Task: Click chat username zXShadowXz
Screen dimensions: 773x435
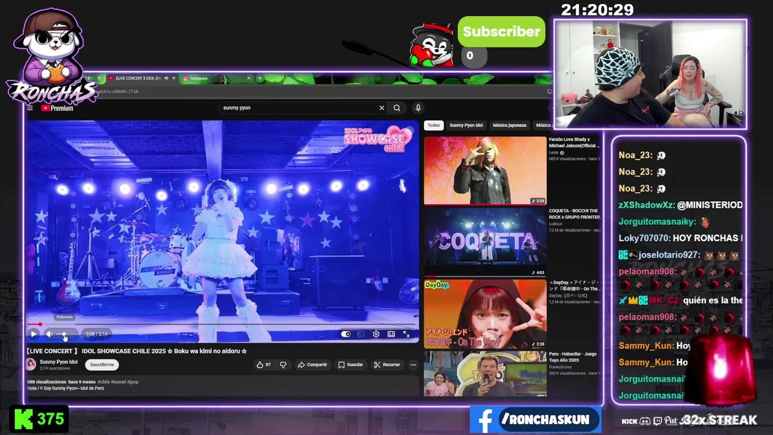Action: pyautogui.click(x=646, y=205)
